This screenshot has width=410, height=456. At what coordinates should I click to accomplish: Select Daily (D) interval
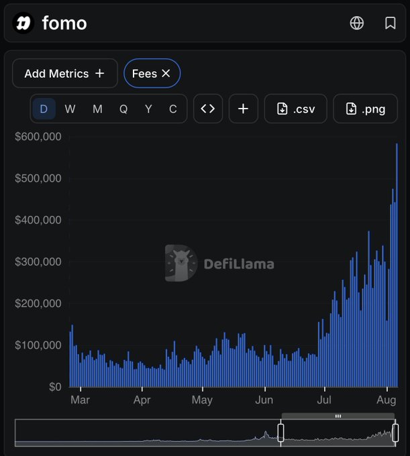pyautogui.click(x=44, y=109)
